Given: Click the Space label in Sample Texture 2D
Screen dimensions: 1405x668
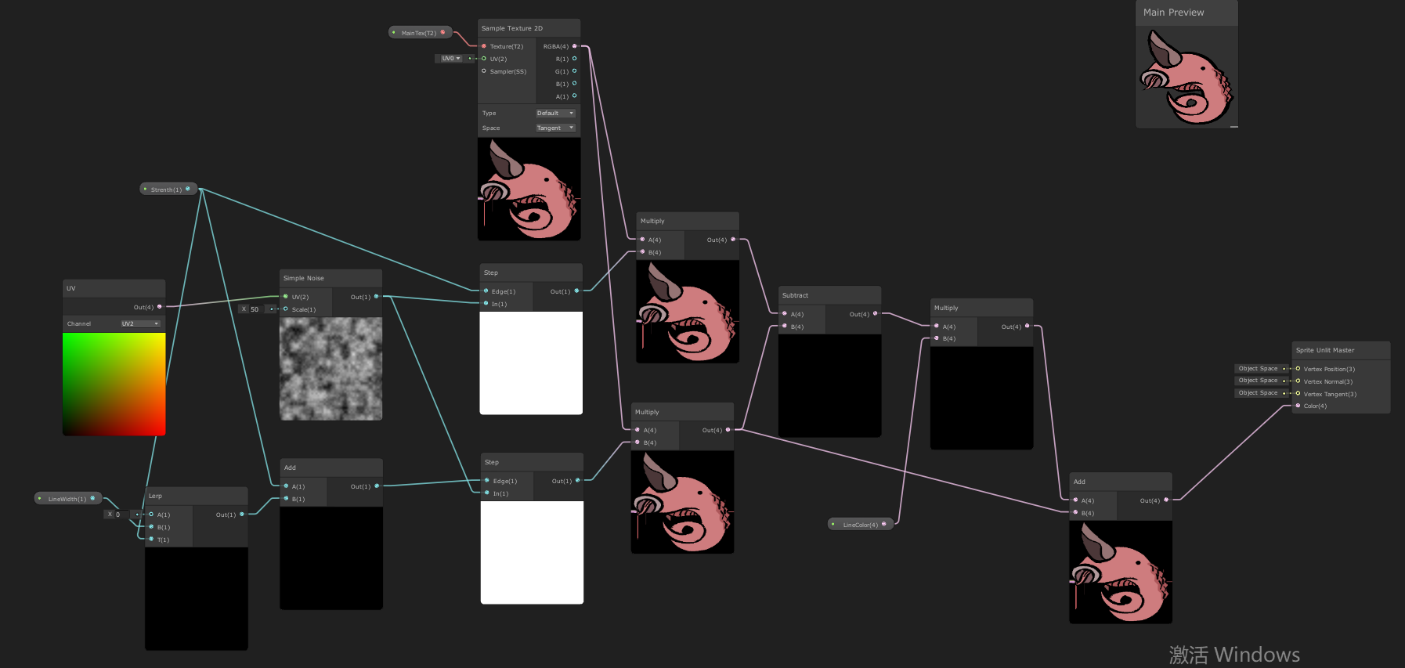Looking at the screenshot, I should pos(491,128).
